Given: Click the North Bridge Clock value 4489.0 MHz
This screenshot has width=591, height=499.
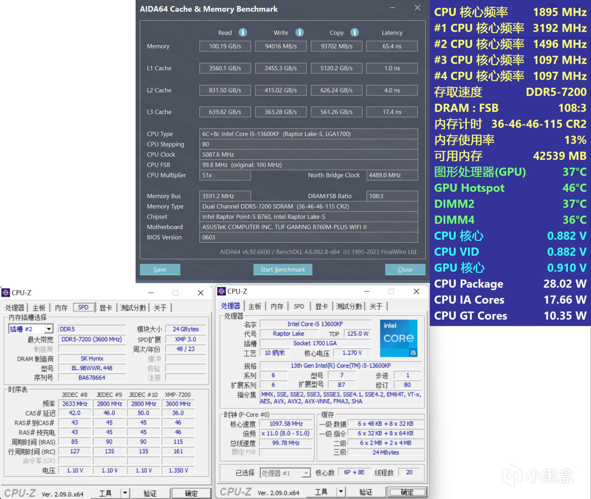Looking at the screenshot, I should point(392,175).
